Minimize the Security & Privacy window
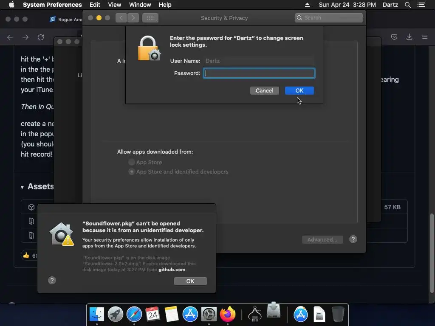435x326 pixels. (x=99, y=18)
